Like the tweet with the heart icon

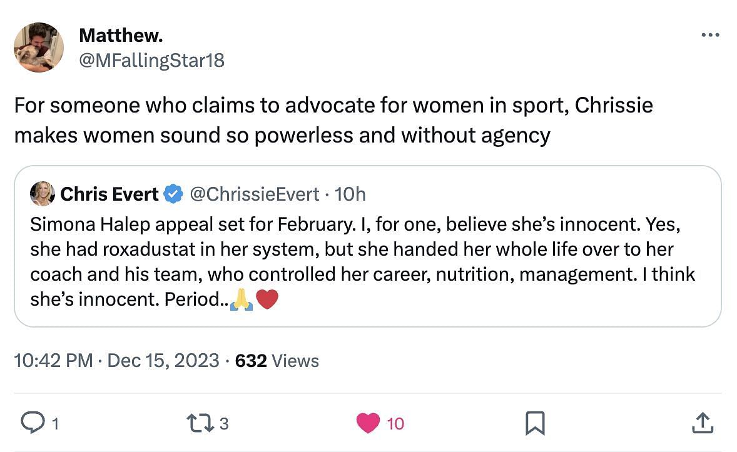[368, 423]
